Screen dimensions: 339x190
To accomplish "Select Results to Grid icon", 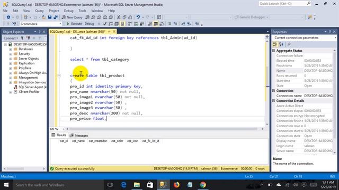I will [x=156, y=24].
